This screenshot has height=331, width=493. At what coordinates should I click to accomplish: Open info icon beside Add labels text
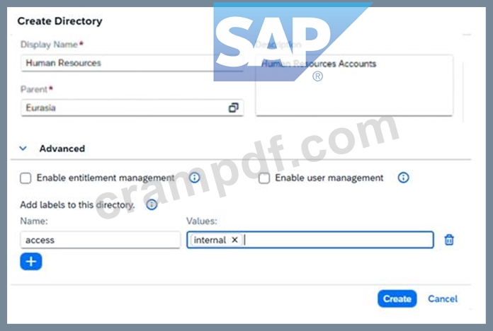pos(152,205)
